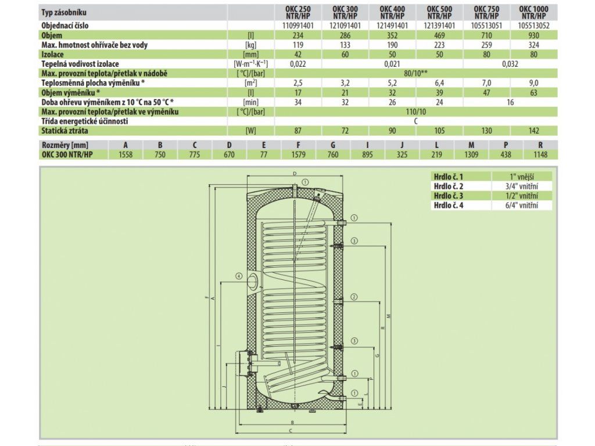Click 'Tepelná vodivost izolace' row label
Image resolution: width=595 pixels, height=446 pixels.
point(80,64)
